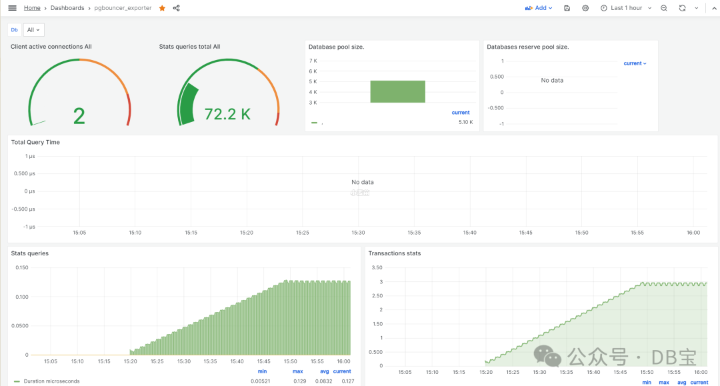The height and width of the screenshot is (386, 720).
Task: Refresh the dashboard
Action: click(683, 8)
